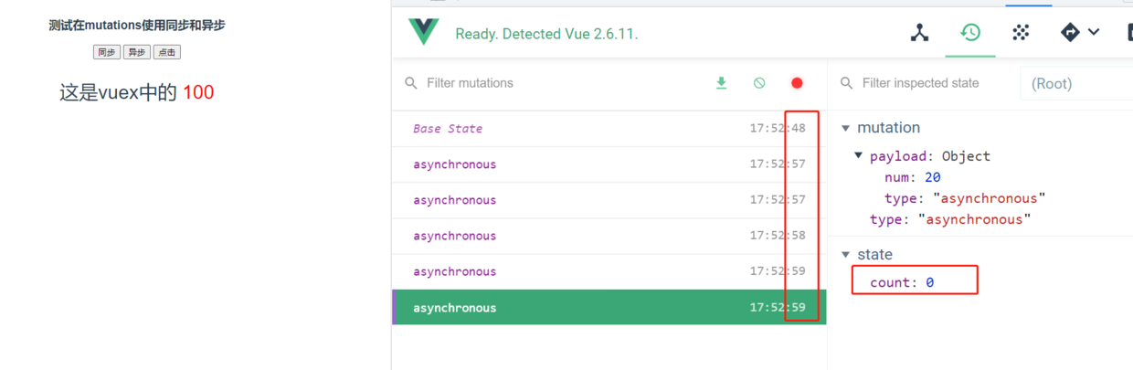Collapse the mutation section

click(x=845, y=128)
